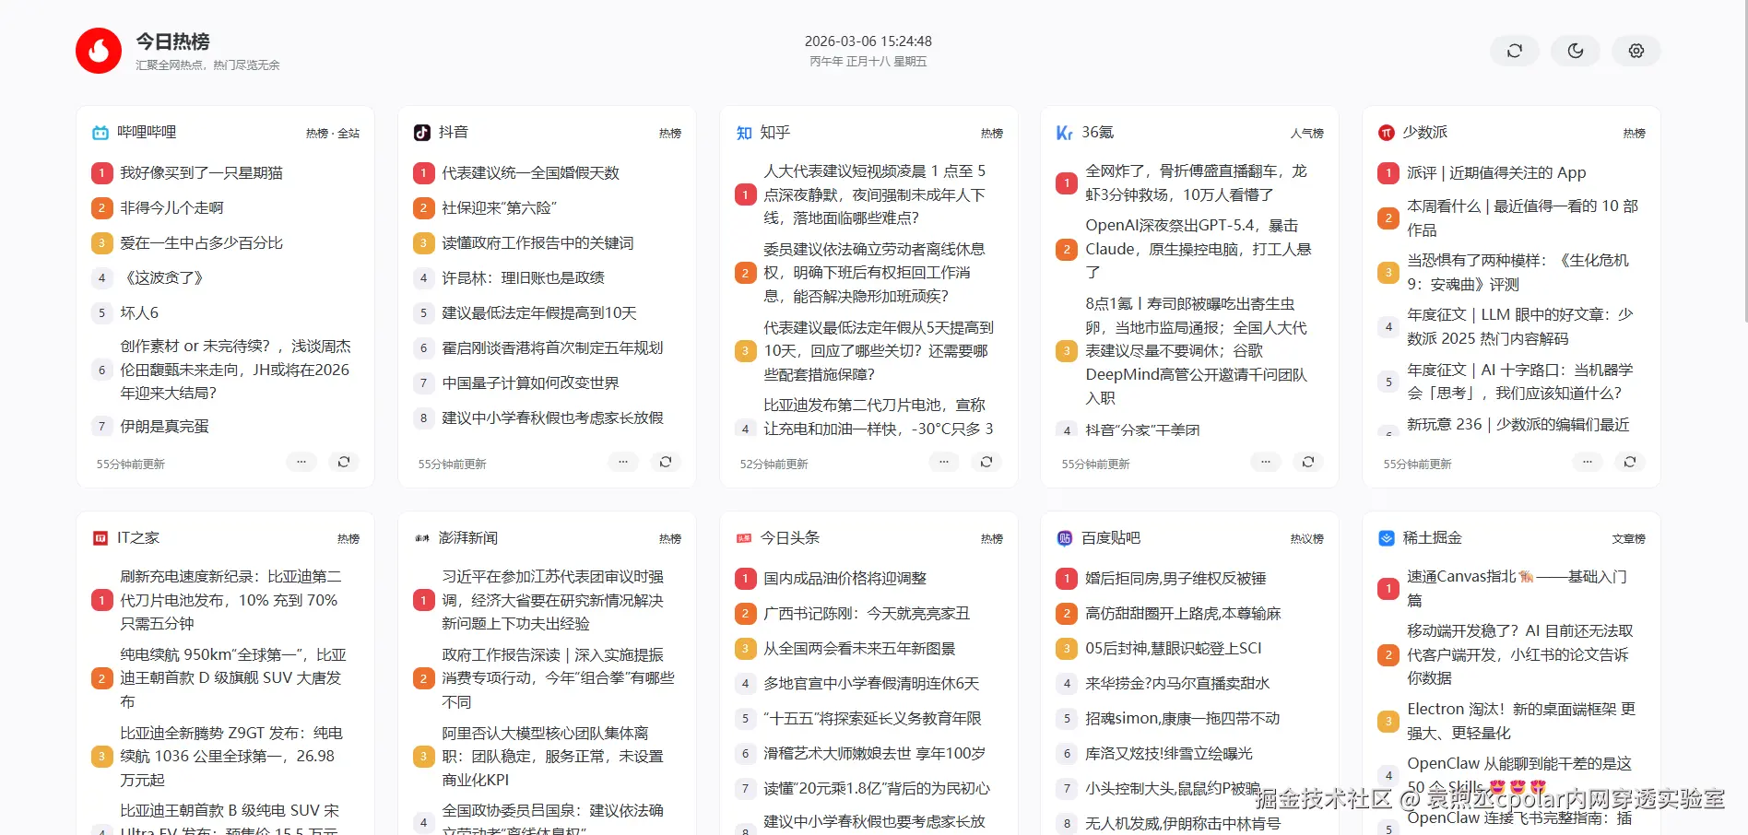1748x835 pixels.
Task: Open 滑稽艺术大师嫩娘去世 享年100岁
Action: 874,754
